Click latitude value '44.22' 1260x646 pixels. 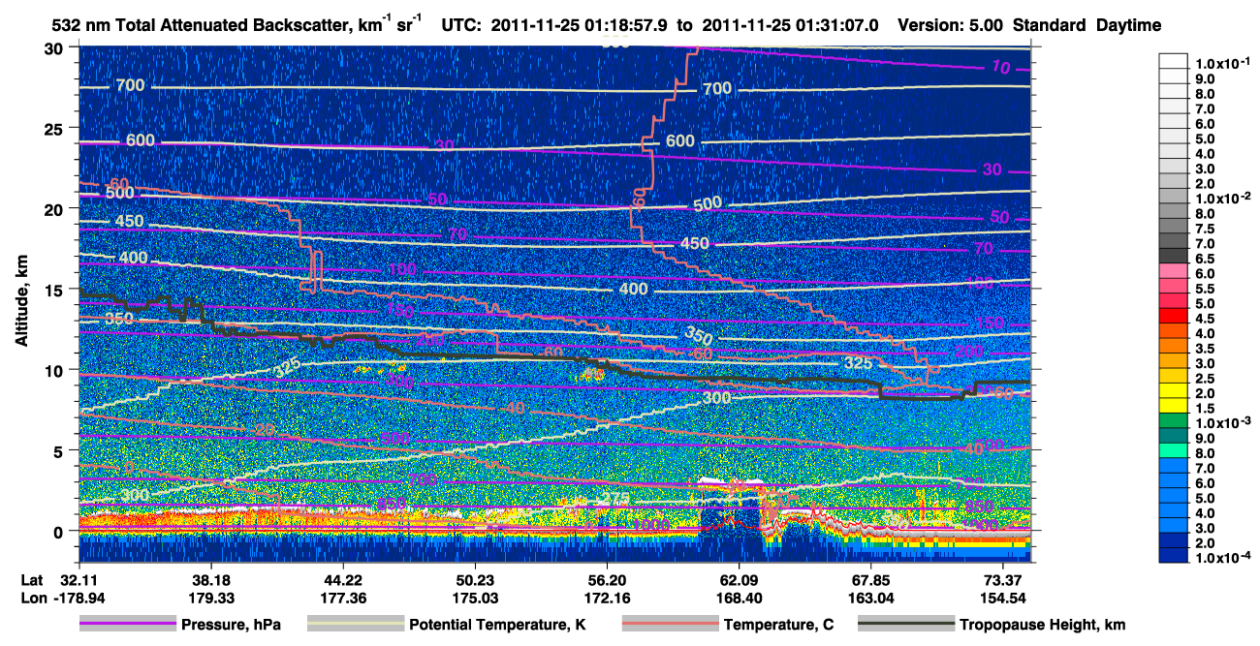(343, 579)
